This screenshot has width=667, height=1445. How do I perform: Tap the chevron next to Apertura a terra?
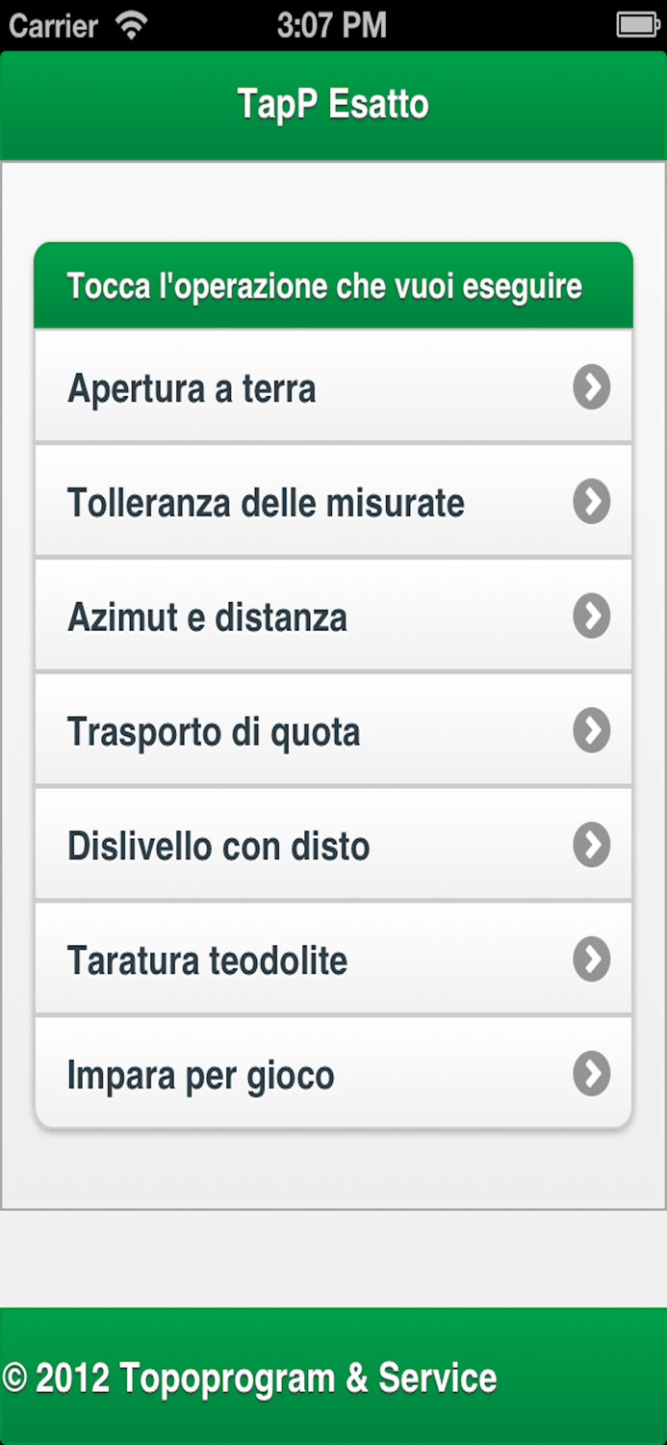pos(591,387)
